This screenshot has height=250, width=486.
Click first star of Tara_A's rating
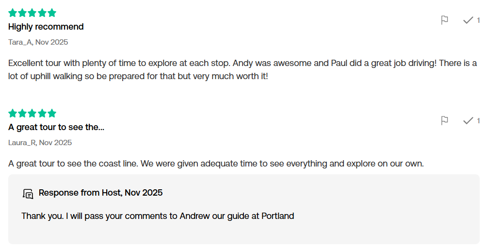coord(13,13)
